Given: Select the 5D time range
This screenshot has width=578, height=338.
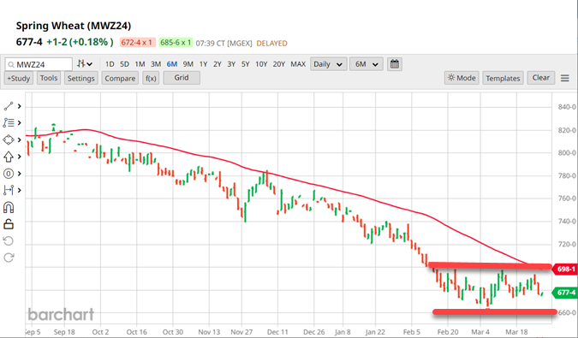Looking at the screenshot, I should click(x=125, y=64).
